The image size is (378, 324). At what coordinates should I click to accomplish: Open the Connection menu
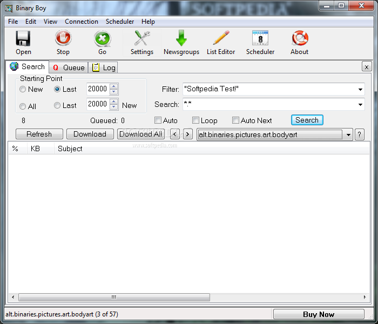[82, 22]
